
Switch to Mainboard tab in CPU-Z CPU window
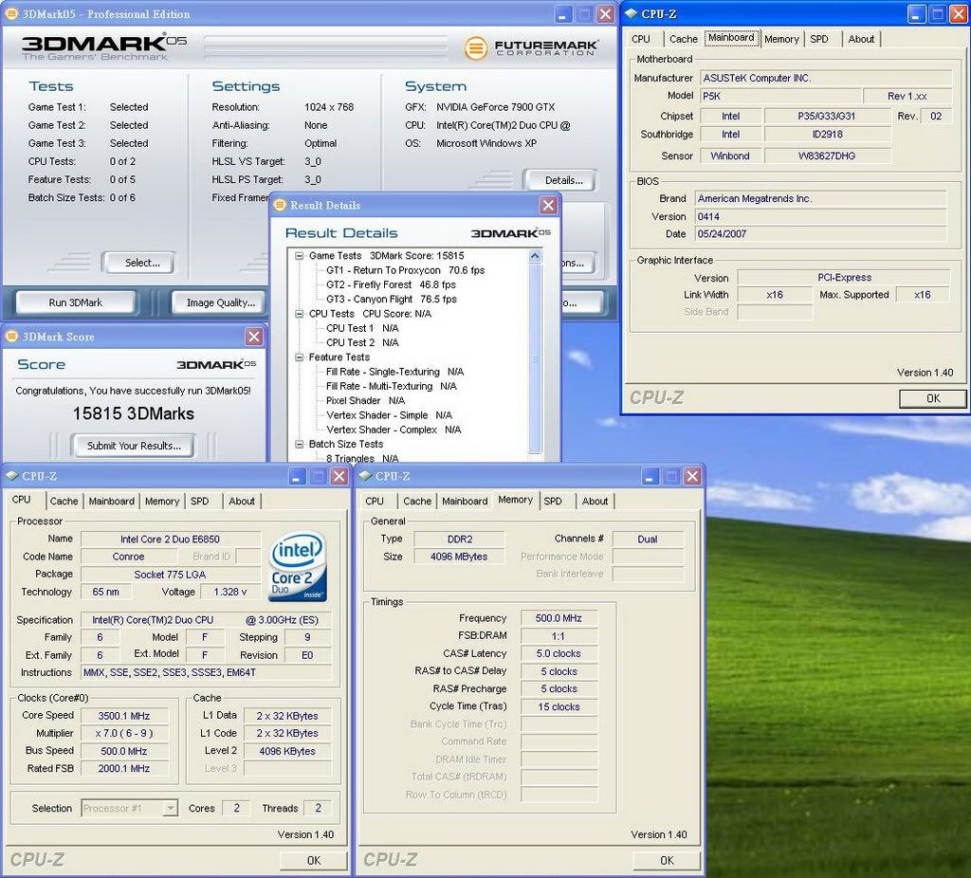112,501
